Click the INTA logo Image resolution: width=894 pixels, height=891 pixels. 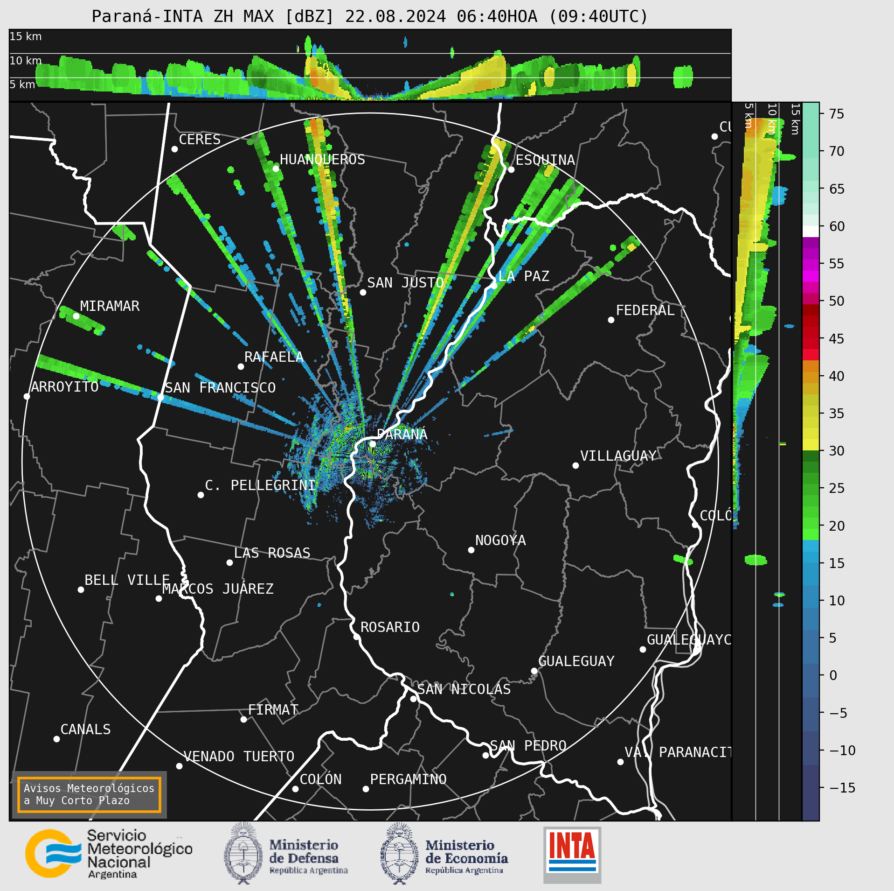click(572, 855)
